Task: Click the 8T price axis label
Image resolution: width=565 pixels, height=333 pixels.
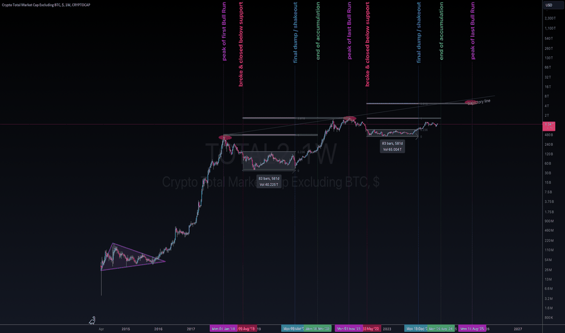Action: (x=547, y=96)
